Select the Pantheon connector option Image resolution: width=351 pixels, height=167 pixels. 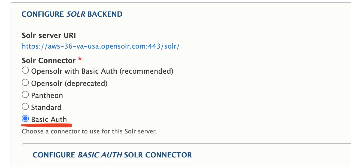[25, 94]
